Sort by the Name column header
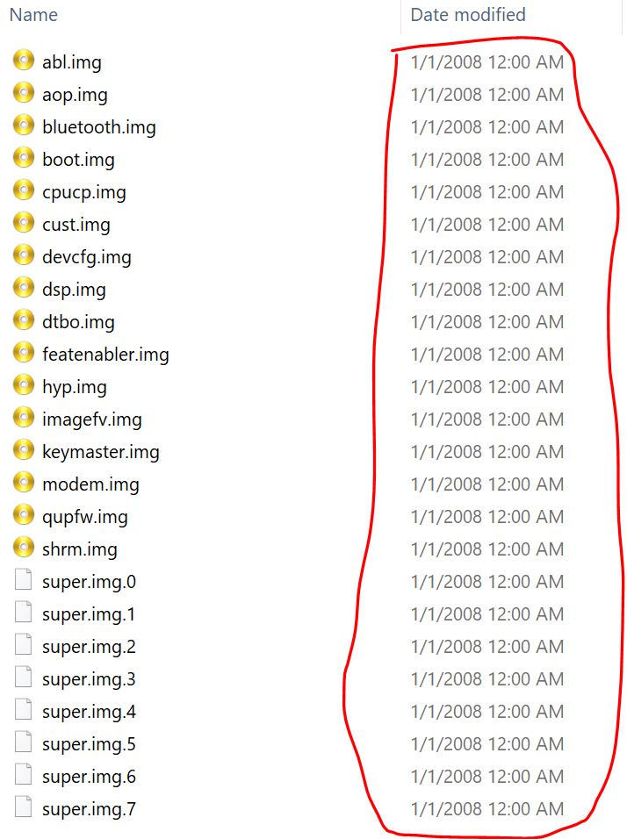 pos(33,14)
